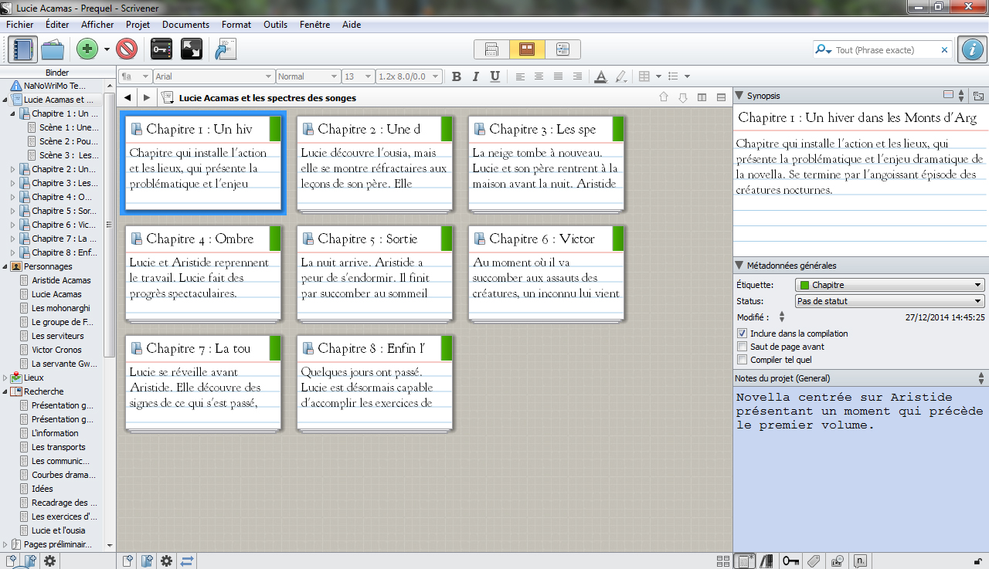Expand Chapitre 2 in the binder
989x569 pixels.
(x=12, y=169)
